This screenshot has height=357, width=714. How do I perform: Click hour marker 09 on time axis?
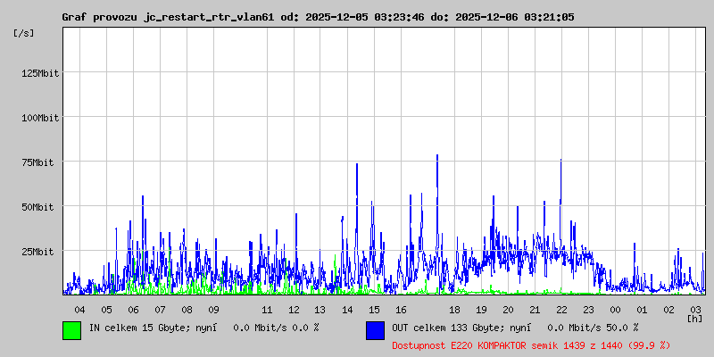click(213, 309)
